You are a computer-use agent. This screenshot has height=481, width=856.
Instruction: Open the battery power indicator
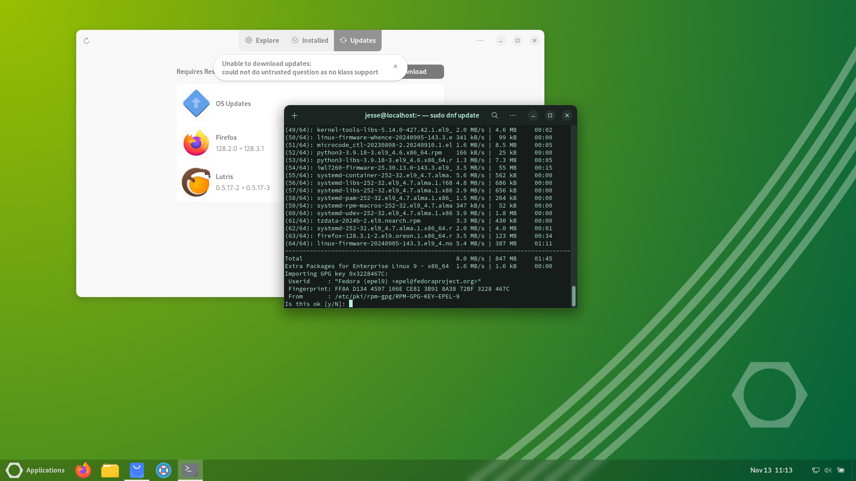[841, 470]
